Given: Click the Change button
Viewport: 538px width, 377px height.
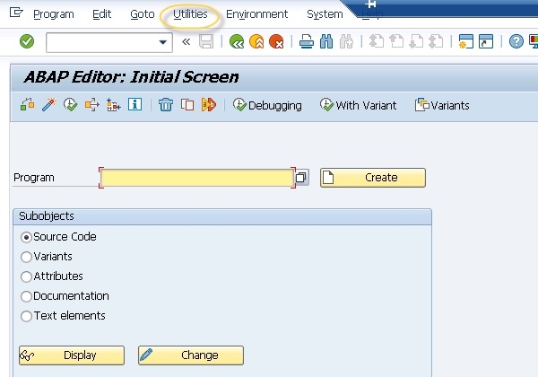Looking at the screenshot, I should pos(190,355).
